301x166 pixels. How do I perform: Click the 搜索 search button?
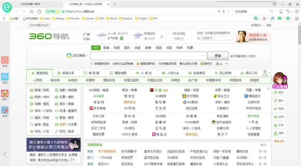coord(218,56)
